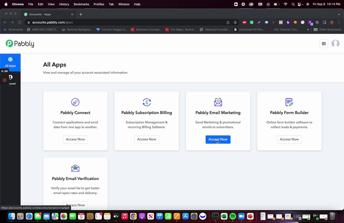
Task: Open Music app from the Dock
Action: tap(124, 216)
